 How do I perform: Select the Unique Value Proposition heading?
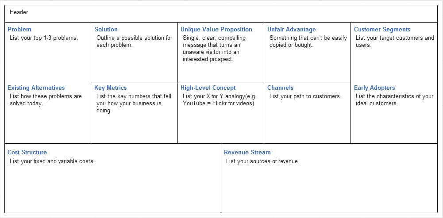[x=216, y=29]
